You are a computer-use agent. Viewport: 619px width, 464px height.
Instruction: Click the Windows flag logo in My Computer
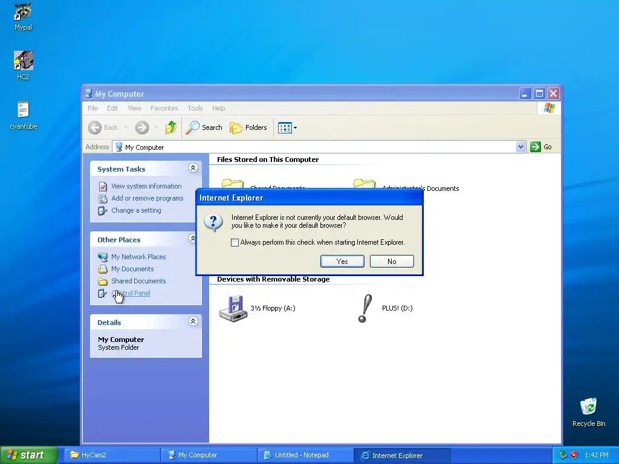[549, 108]
